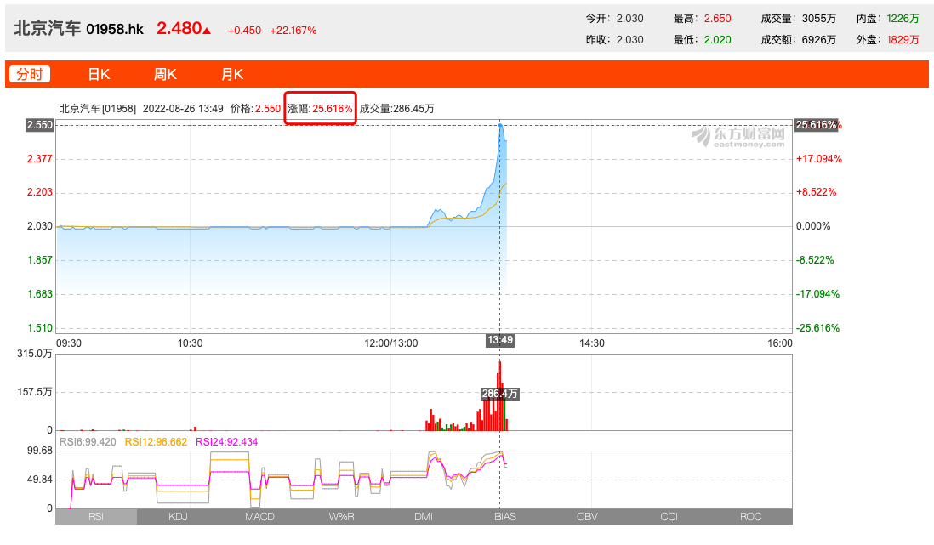Click the 成交量 3055万 value
The image size is (934, 545).
point(818,19)
